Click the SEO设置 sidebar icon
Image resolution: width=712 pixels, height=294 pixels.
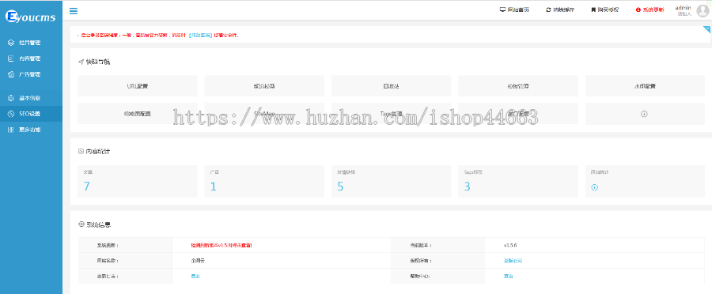pyautogui.click(x=11, y=114)
